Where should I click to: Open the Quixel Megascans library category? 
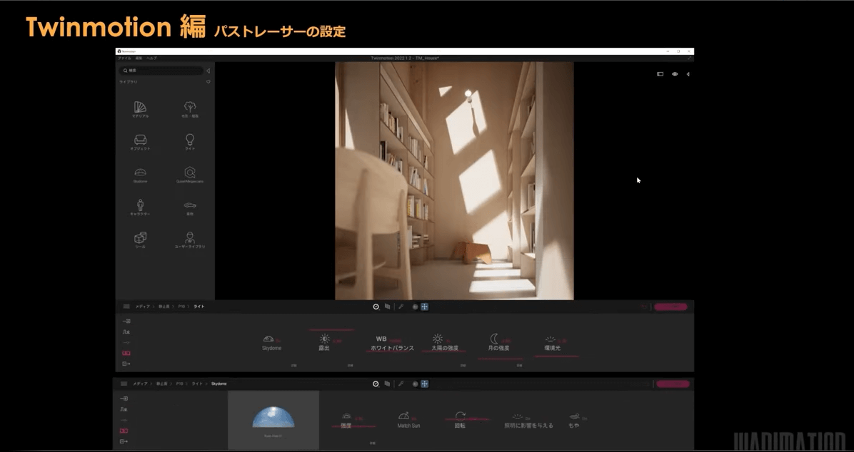point(189,175)
